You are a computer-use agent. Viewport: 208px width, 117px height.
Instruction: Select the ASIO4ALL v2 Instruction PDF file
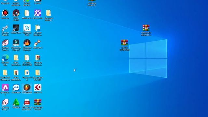point(27,102)
